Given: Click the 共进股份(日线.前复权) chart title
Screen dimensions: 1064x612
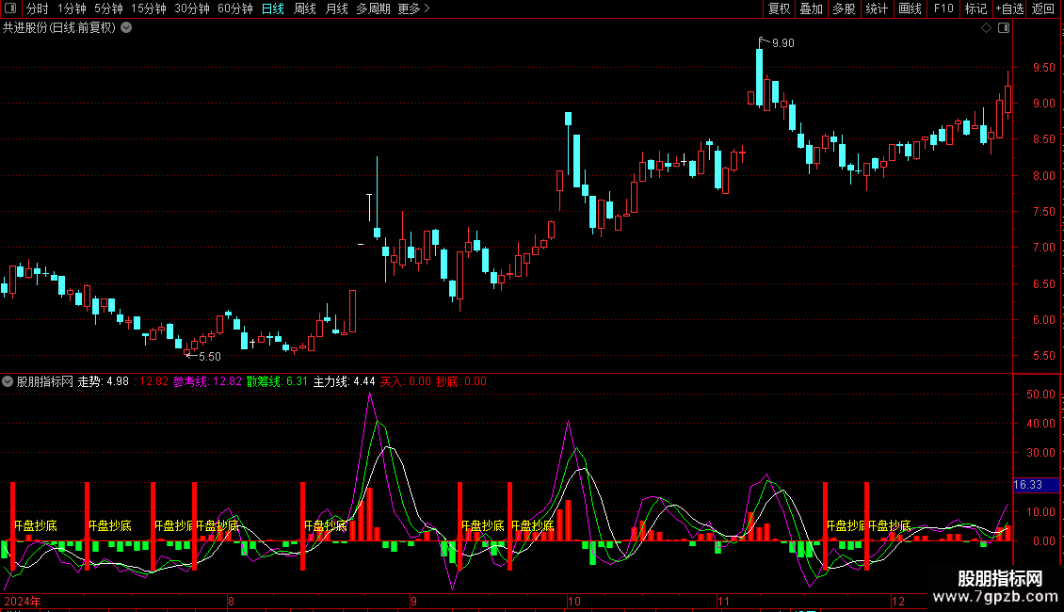Looking at the screenshot, I should (x=59, y=28).
